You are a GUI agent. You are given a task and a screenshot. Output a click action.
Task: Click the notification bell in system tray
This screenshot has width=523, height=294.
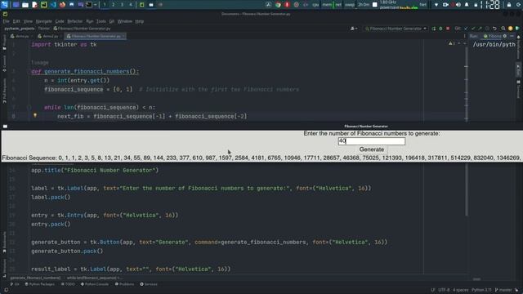coord(467,5)
